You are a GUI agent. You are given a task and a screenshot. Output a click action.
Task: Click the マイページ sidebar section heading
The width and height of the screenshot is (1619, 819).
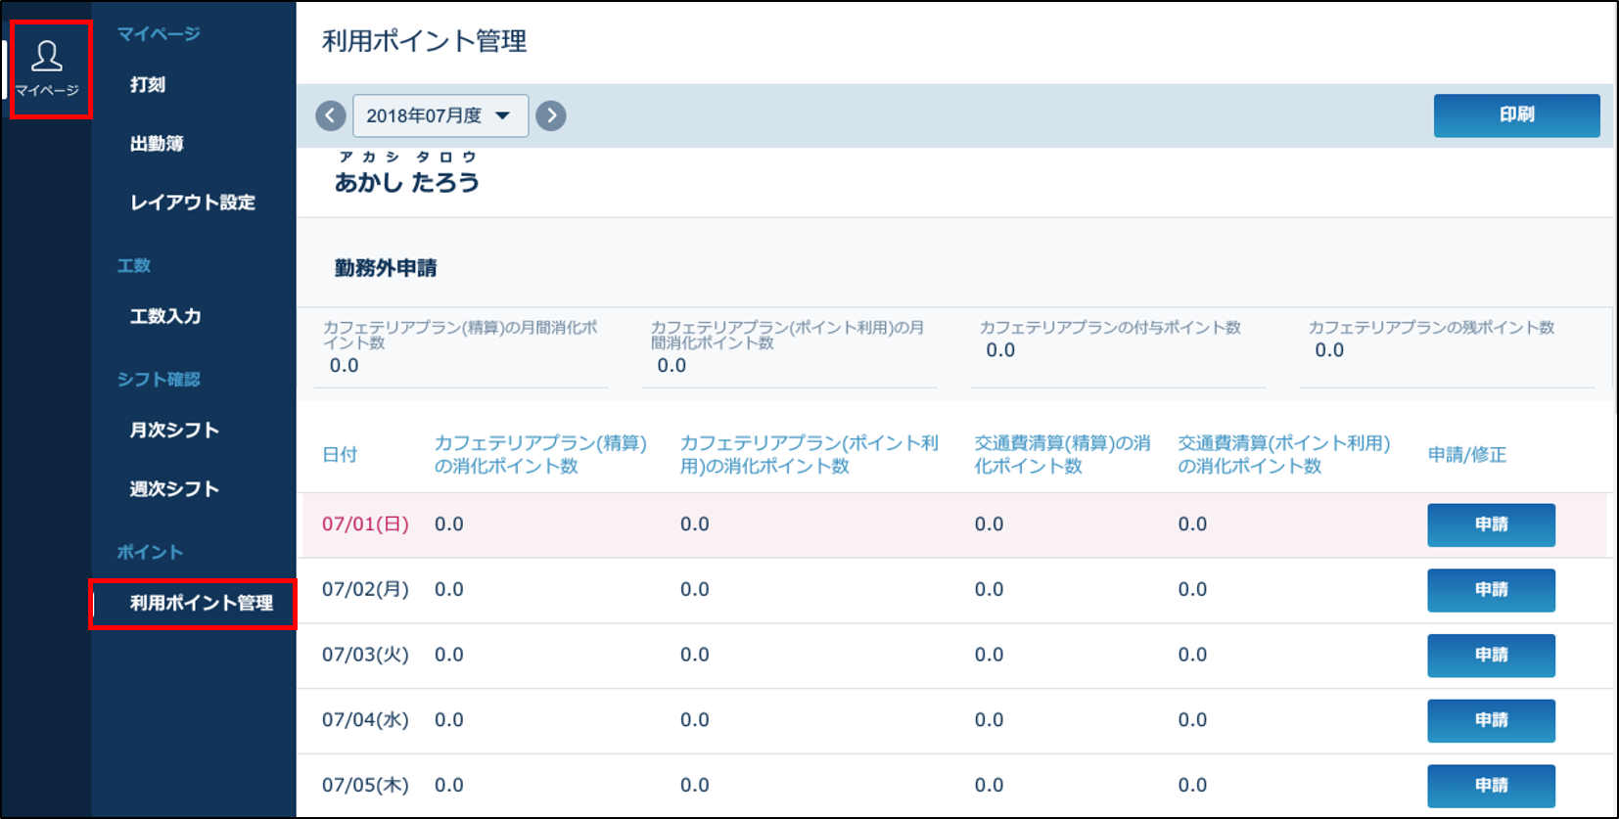(159, 34)
